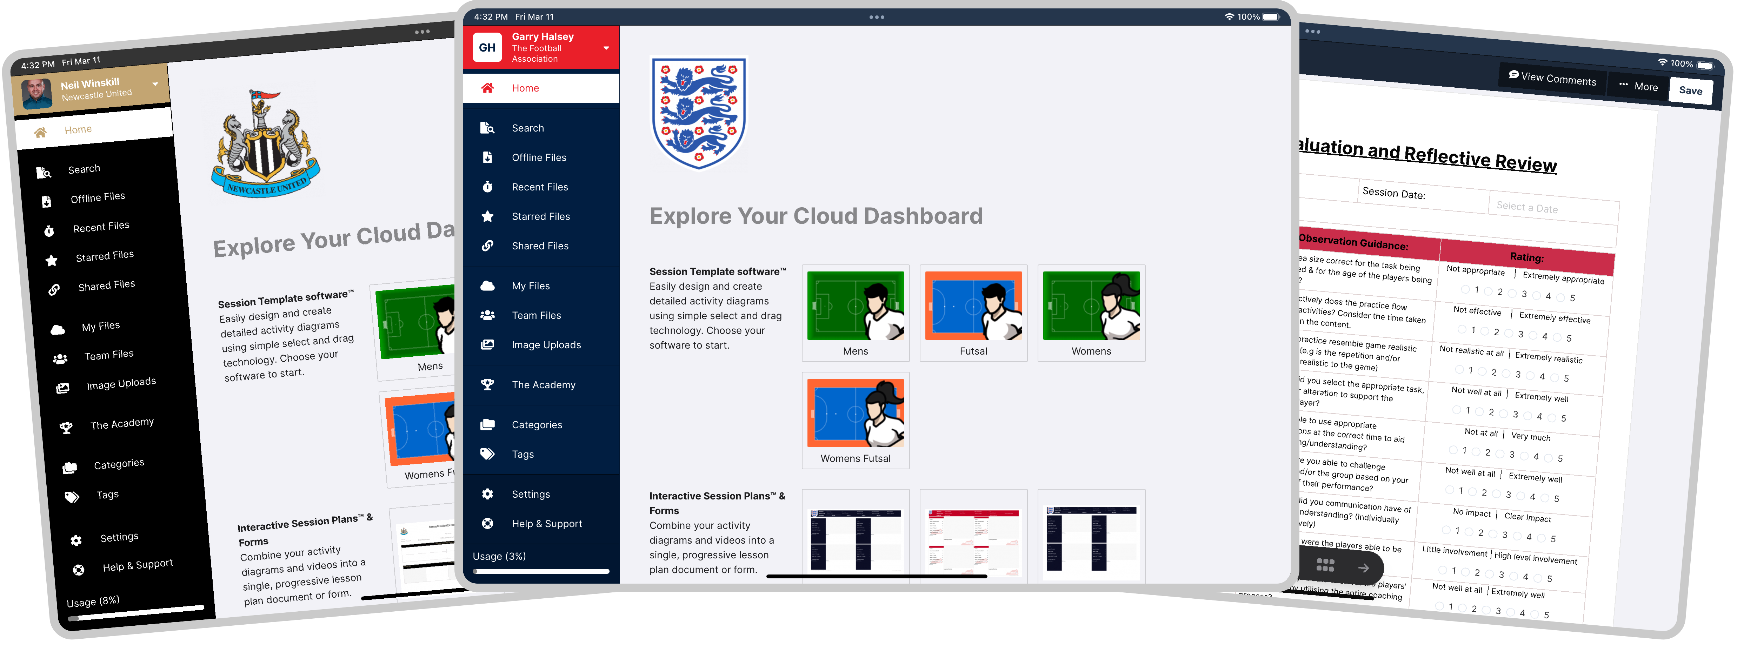Click Shared Files link icon, center tablet
Viewport: 1737px width, 672px height.
[x=487, y=246]
